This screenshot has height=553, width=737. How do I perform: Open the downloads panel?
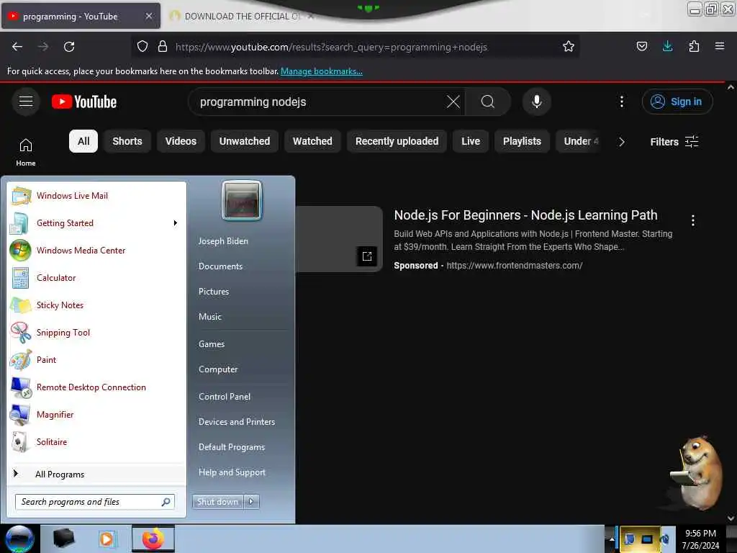[667, 46]
